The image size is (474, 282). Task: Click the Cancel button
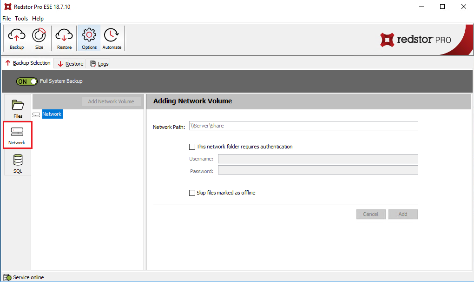click(x=371, y=214)
